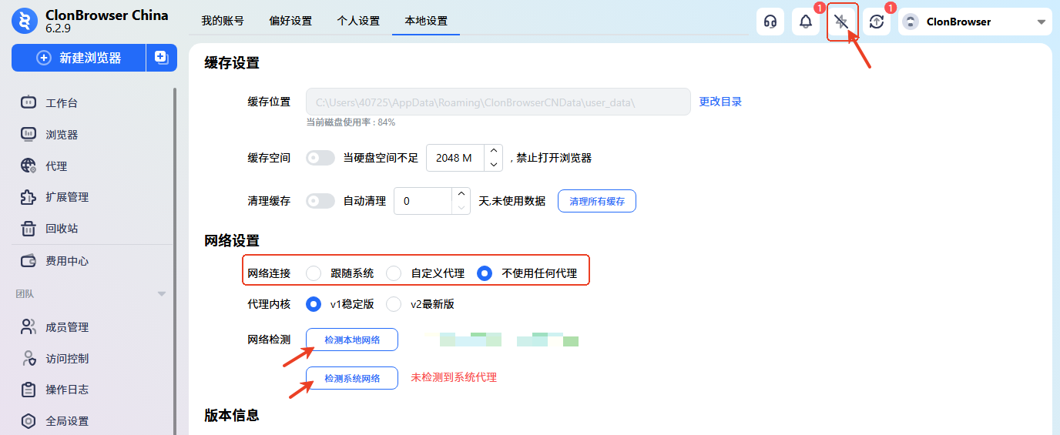Click the 全局设置 hexagon icon
Viewport: 1060px width, 435px height.
pos(29,421)
